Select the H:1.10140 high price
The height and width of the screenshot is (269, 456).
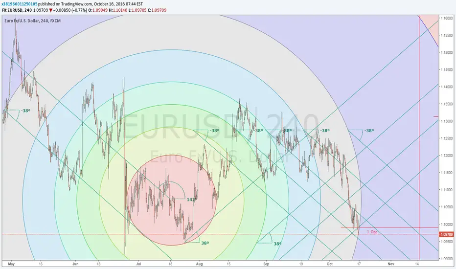pyautogui.click(x=118, y=10)
